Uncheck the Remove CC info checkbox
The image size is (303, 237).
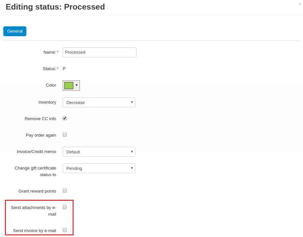(65, 118)
